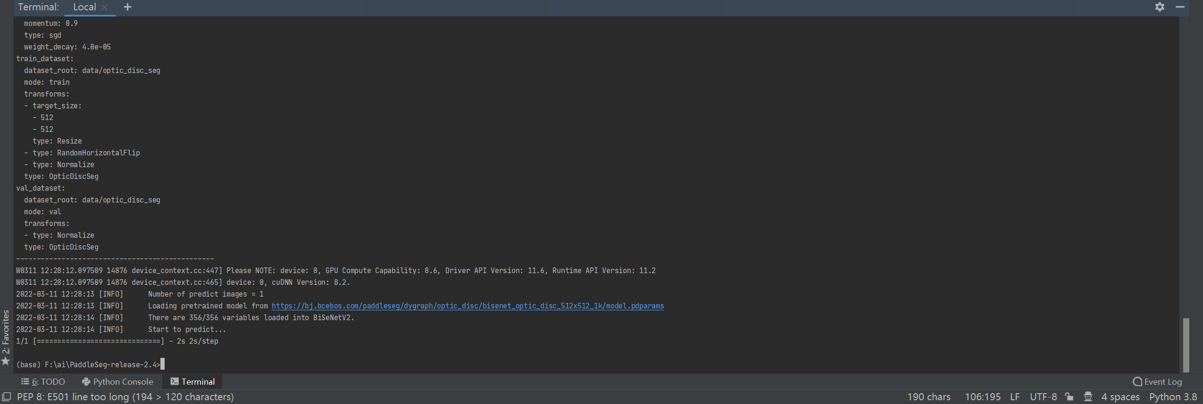Click the 'cuDNN Version: 8.2.' warning line
The width and height of the screenshot is (1203, 404).
183,283
